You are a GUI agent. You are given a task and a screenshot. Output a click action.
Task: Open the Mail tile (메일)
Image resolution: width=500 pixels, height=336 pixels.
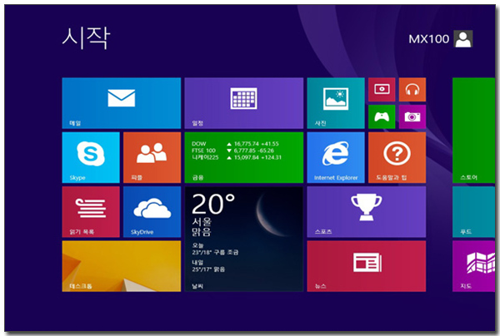tap(121, 103)
